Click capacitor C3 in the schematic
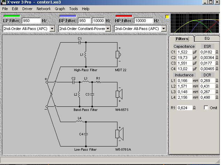This screenshot has width=222, height=165. [x=92, y=94]
